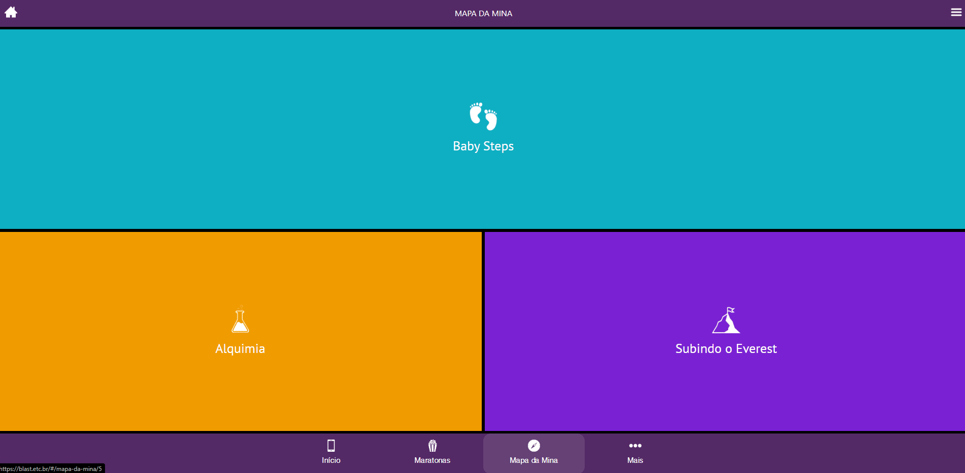Click the popcorn icon above Maratonas

[x=433, y=446]
